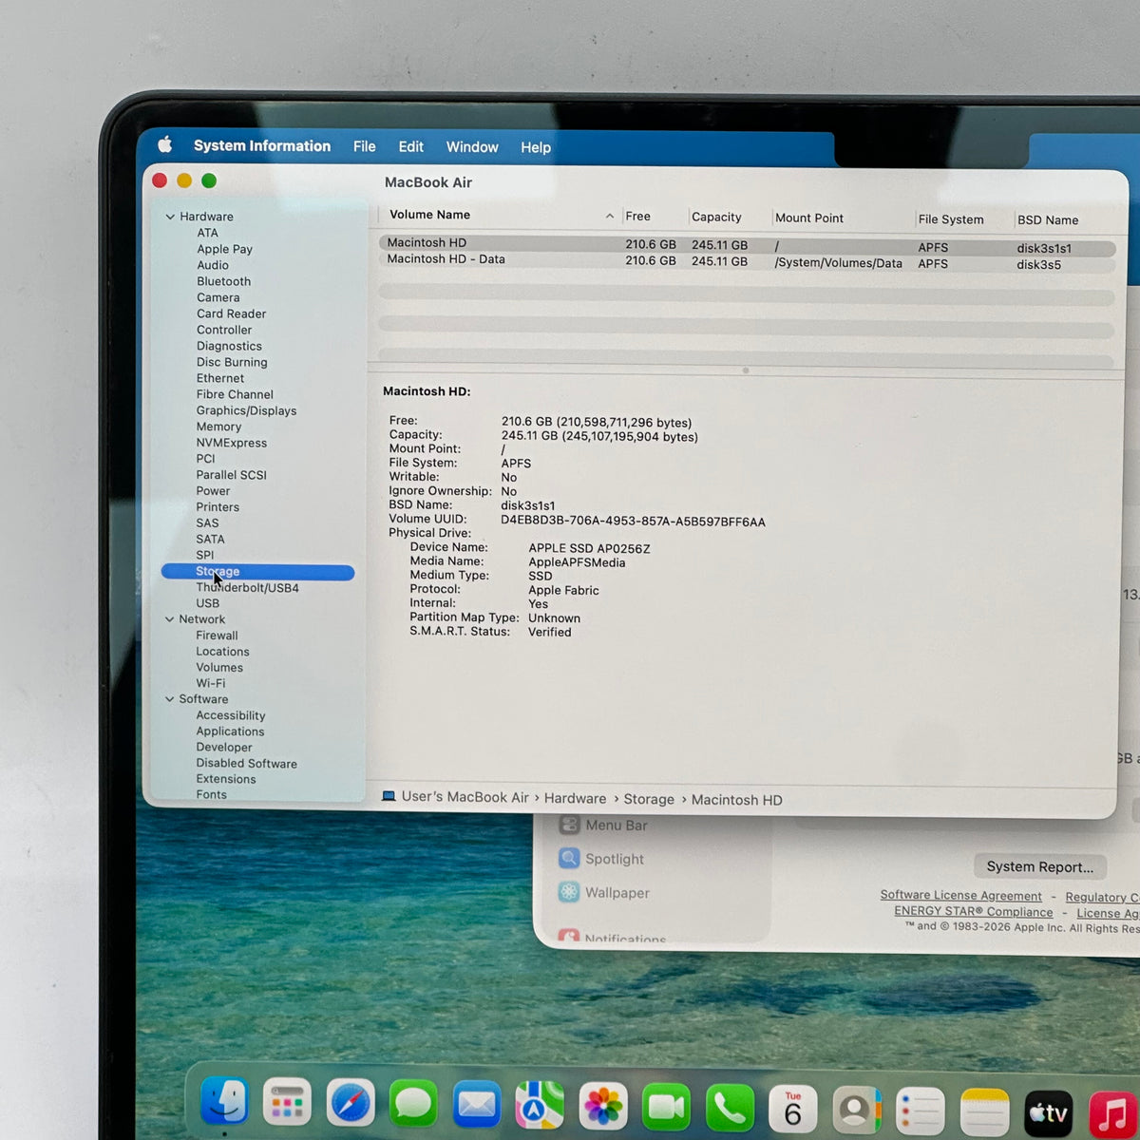Click the Spotlight icon in System Settings

pos(569,858)
